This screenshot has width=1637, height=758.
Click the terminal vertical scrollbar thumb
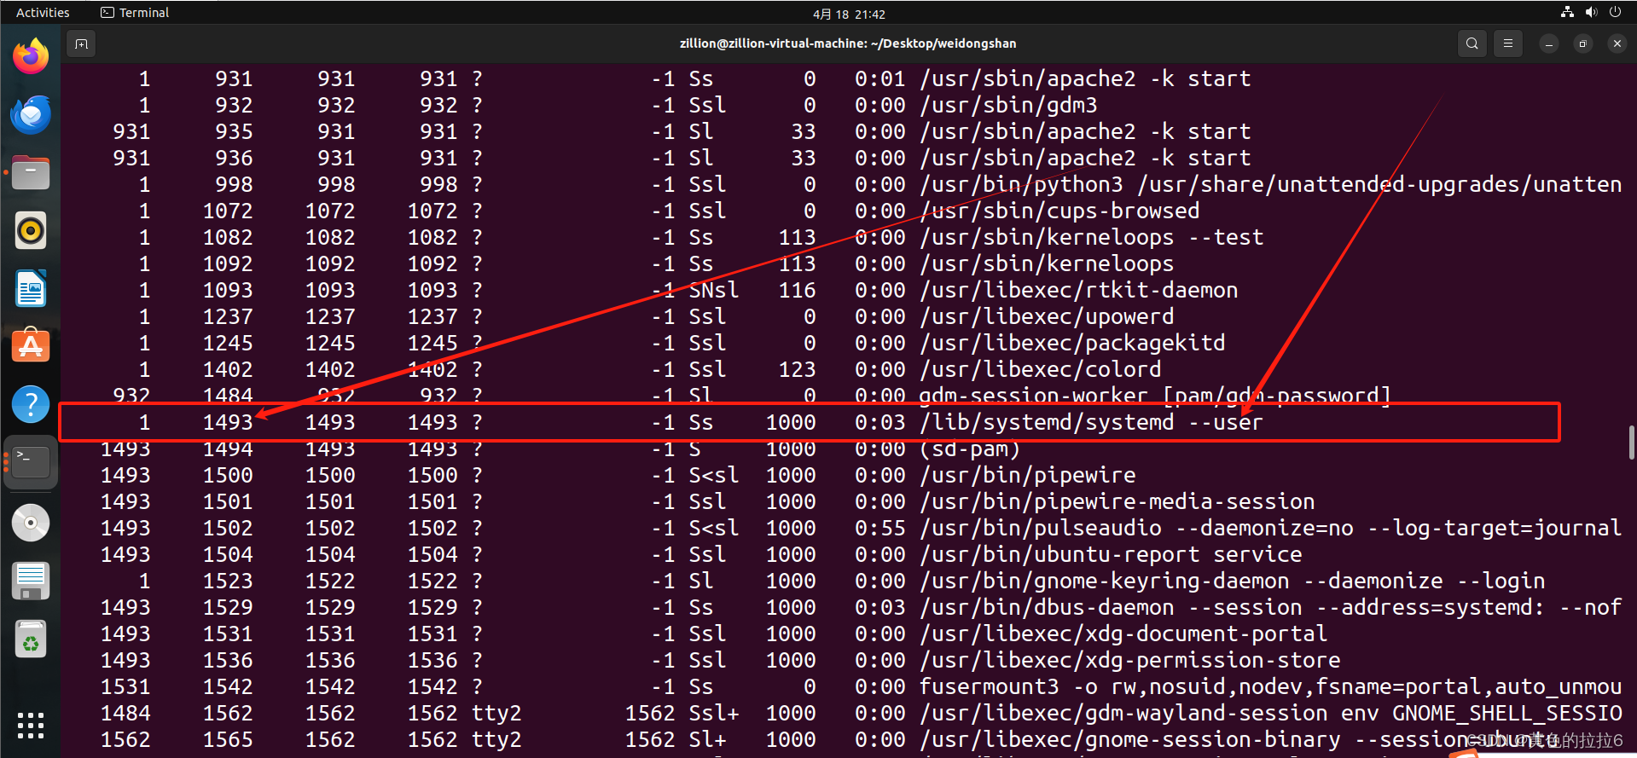pos(1631,443)
